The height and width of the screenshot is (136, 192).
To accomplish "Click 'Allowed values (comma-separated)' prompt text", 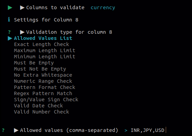I will [69, 130].
